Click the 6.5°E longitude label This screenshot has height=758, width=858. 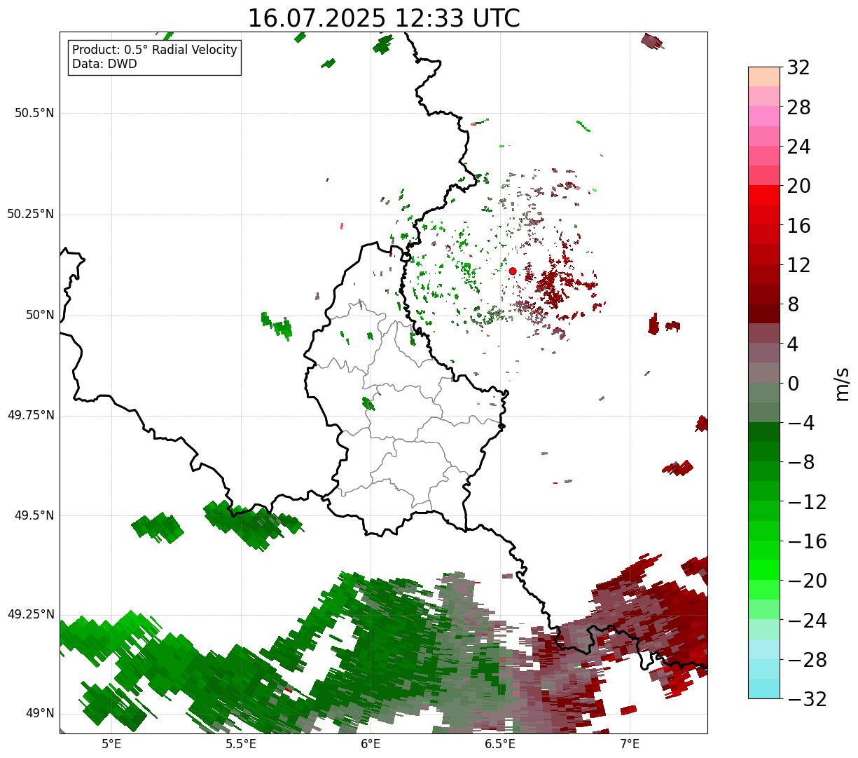pos(500,744)
